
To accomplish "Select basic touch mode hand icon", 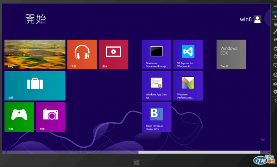I will click(275, 24).
